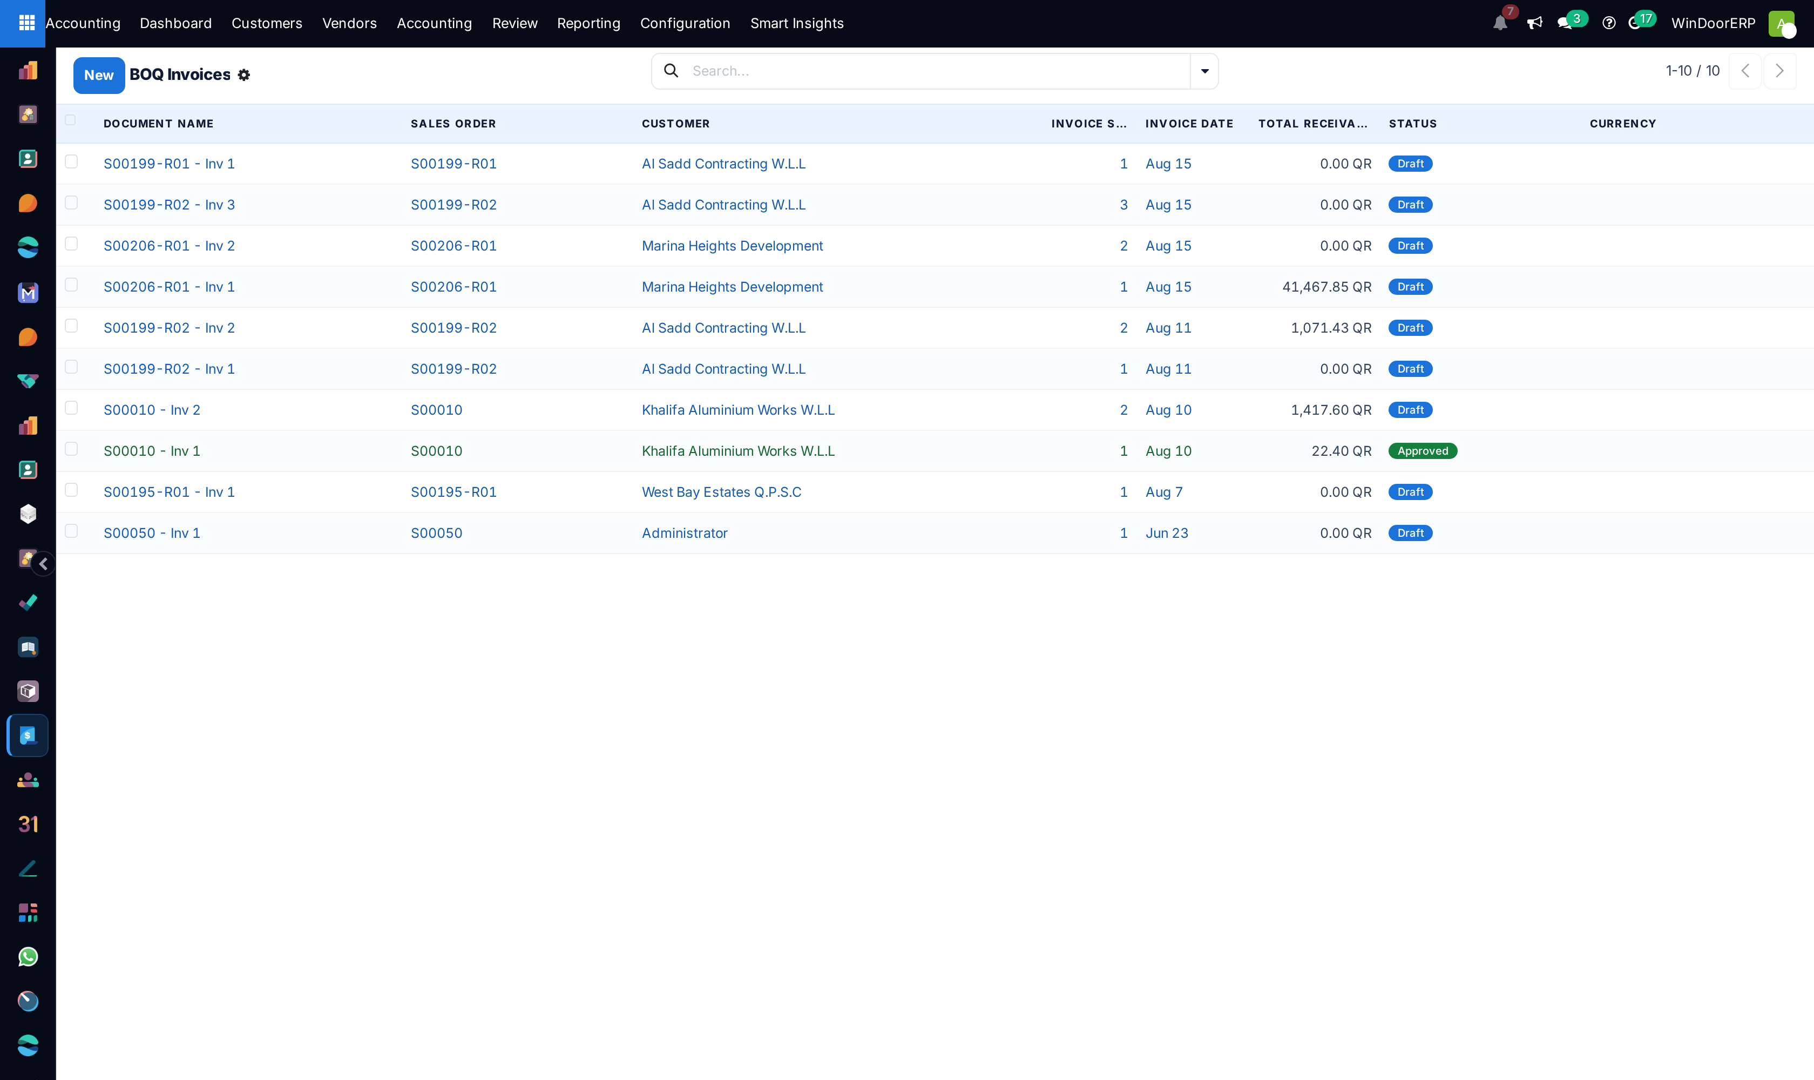The width and height of the screenshot is (1814, 1080).
Task: Go to the next page with right chevron
Action: [1780, 71]
